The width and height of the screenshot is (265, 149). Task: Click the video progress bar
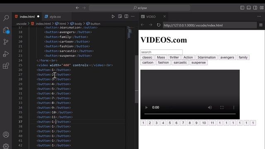coord(190,114)
